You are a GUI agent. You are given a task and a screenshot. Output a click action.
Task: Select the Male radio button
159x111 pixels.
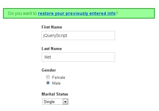coord(48,83)
